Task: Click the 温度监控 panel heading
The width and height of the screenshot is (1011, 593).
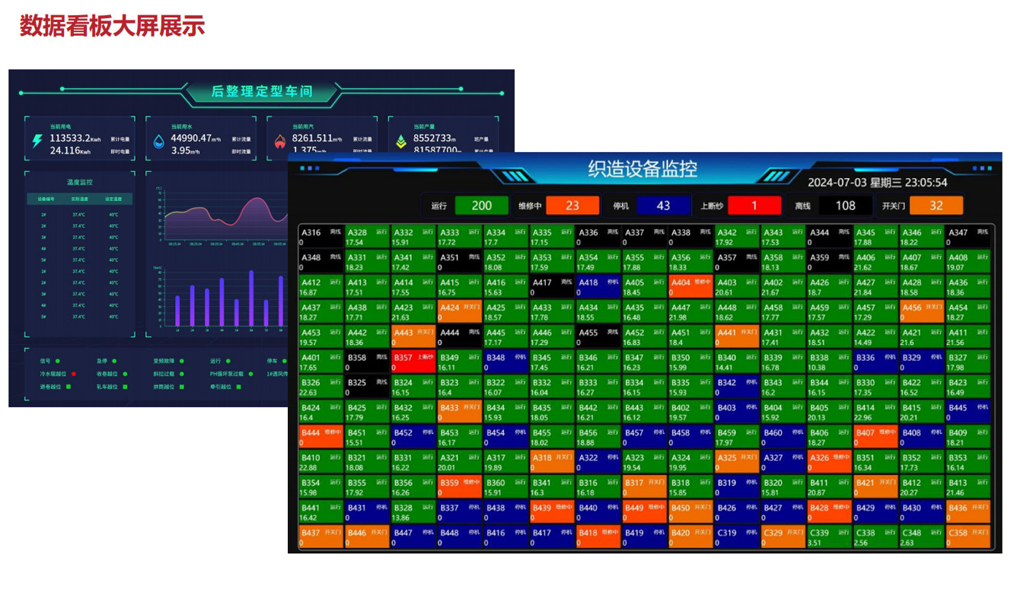Action: [79, 183]
